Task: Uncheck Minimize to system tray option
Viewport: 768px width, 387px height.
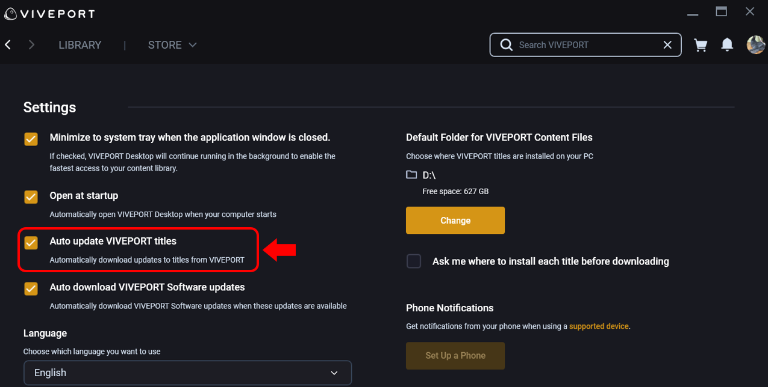Action: [x=31, y=139]
